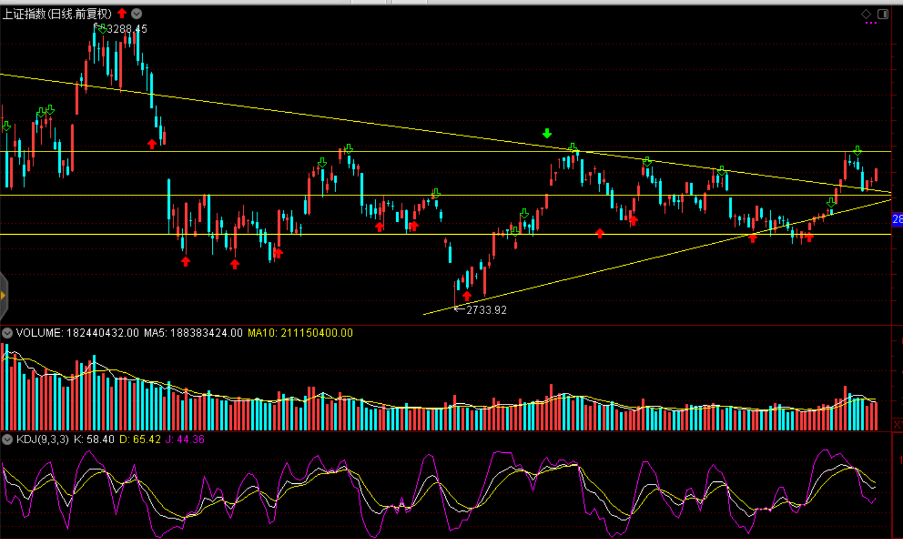Click the KDJ(9,3,3) indicator label
Viewport: 903px width, 539px height.
[x=42, y=440]
